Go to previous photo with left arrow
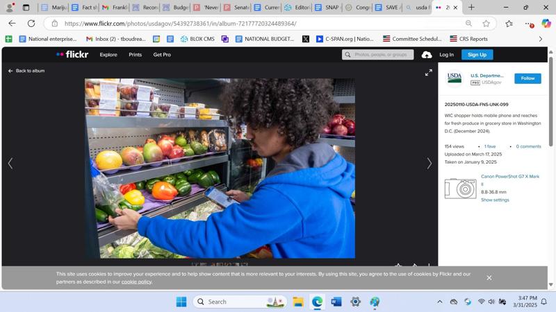This screenshot has height=312, width=556. 10,164
